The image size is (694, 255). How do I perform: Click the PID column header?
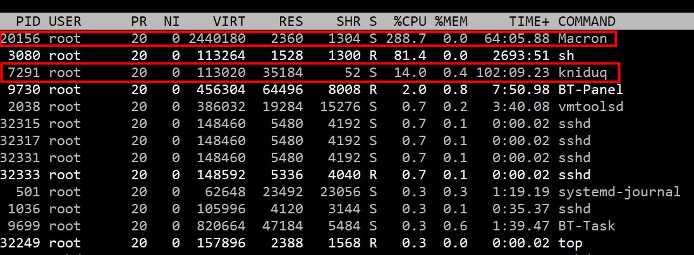pos(30,21)
